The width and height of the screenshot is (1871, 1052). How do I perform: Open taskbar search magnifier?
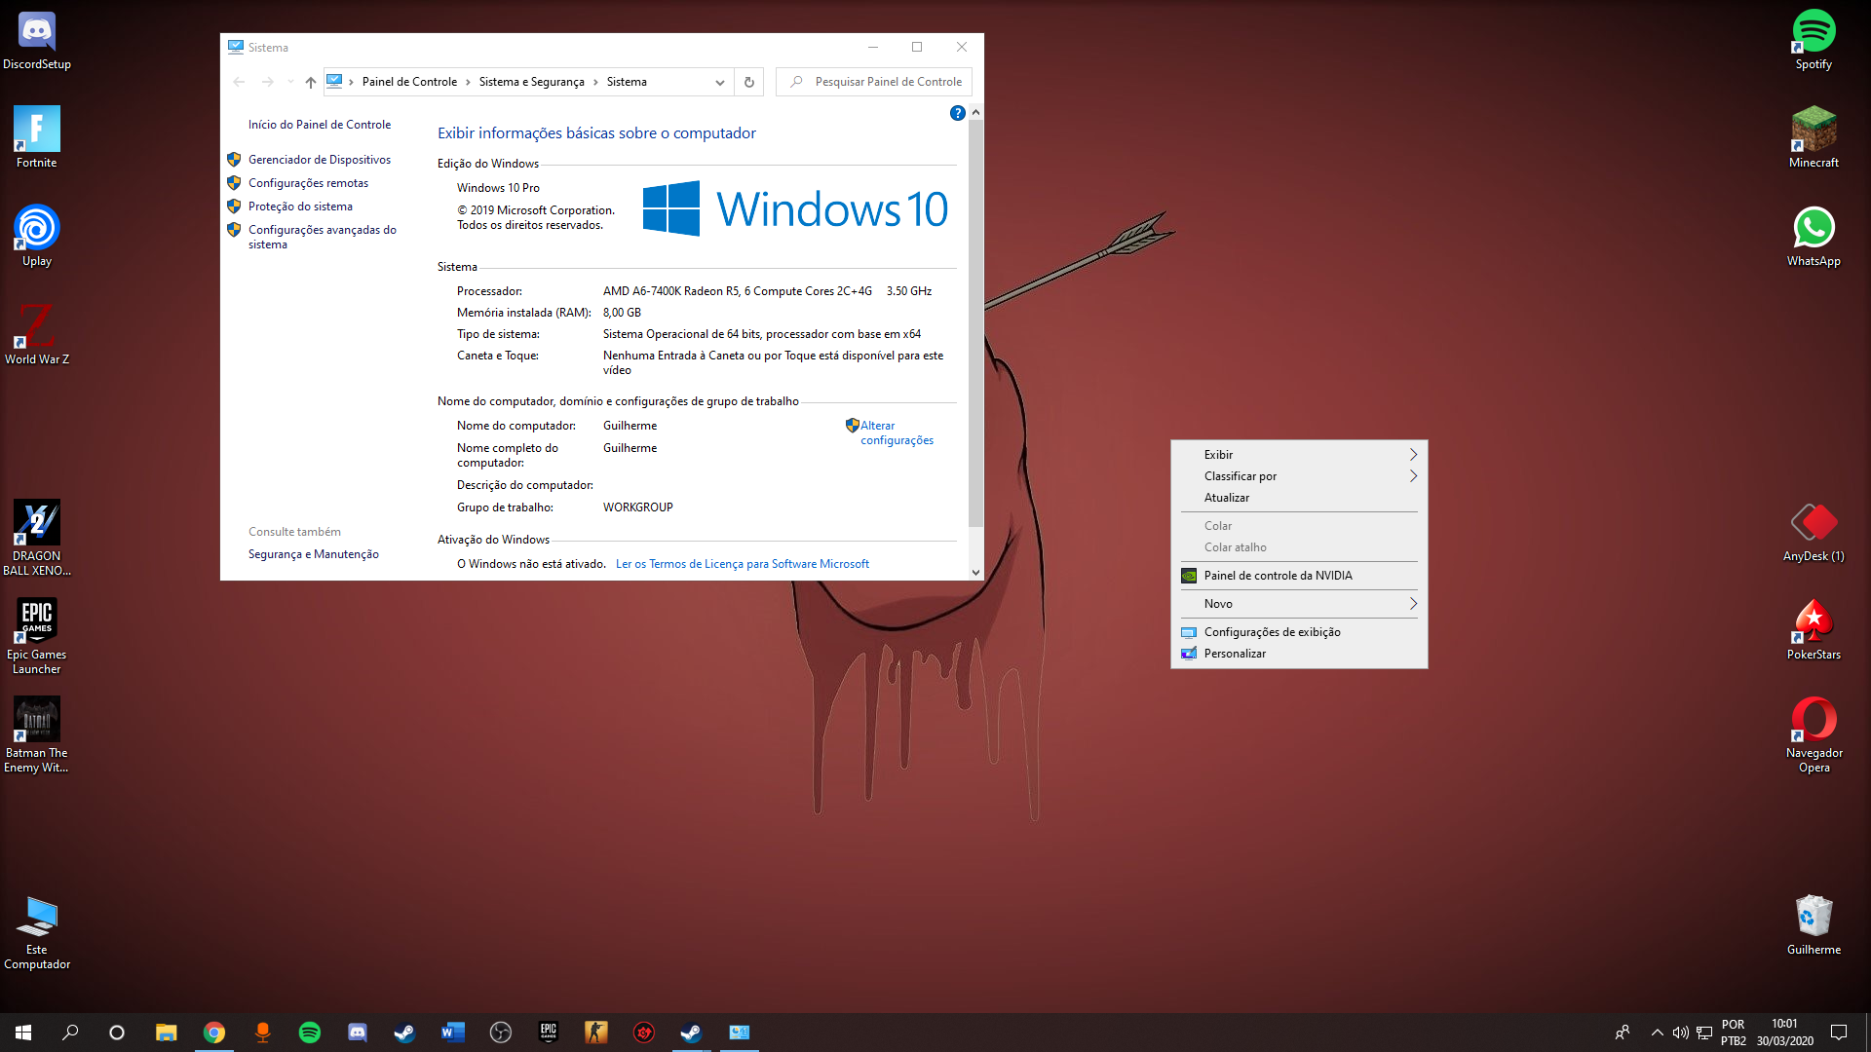point(70,1033)
